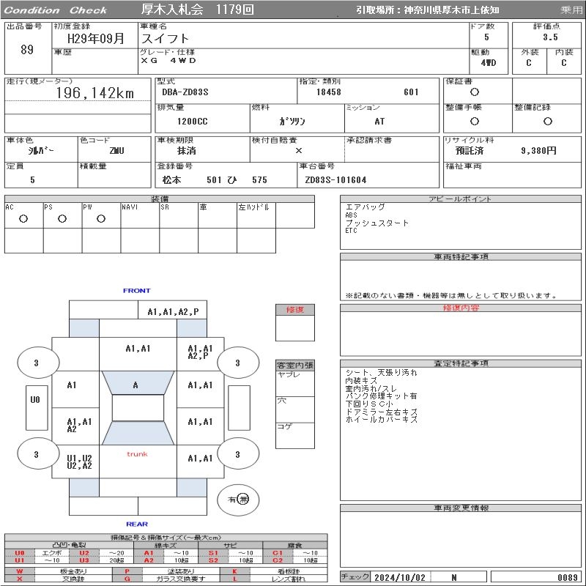Click the red U0 legend cell
The image size is (586, 586).
[20, 553]
